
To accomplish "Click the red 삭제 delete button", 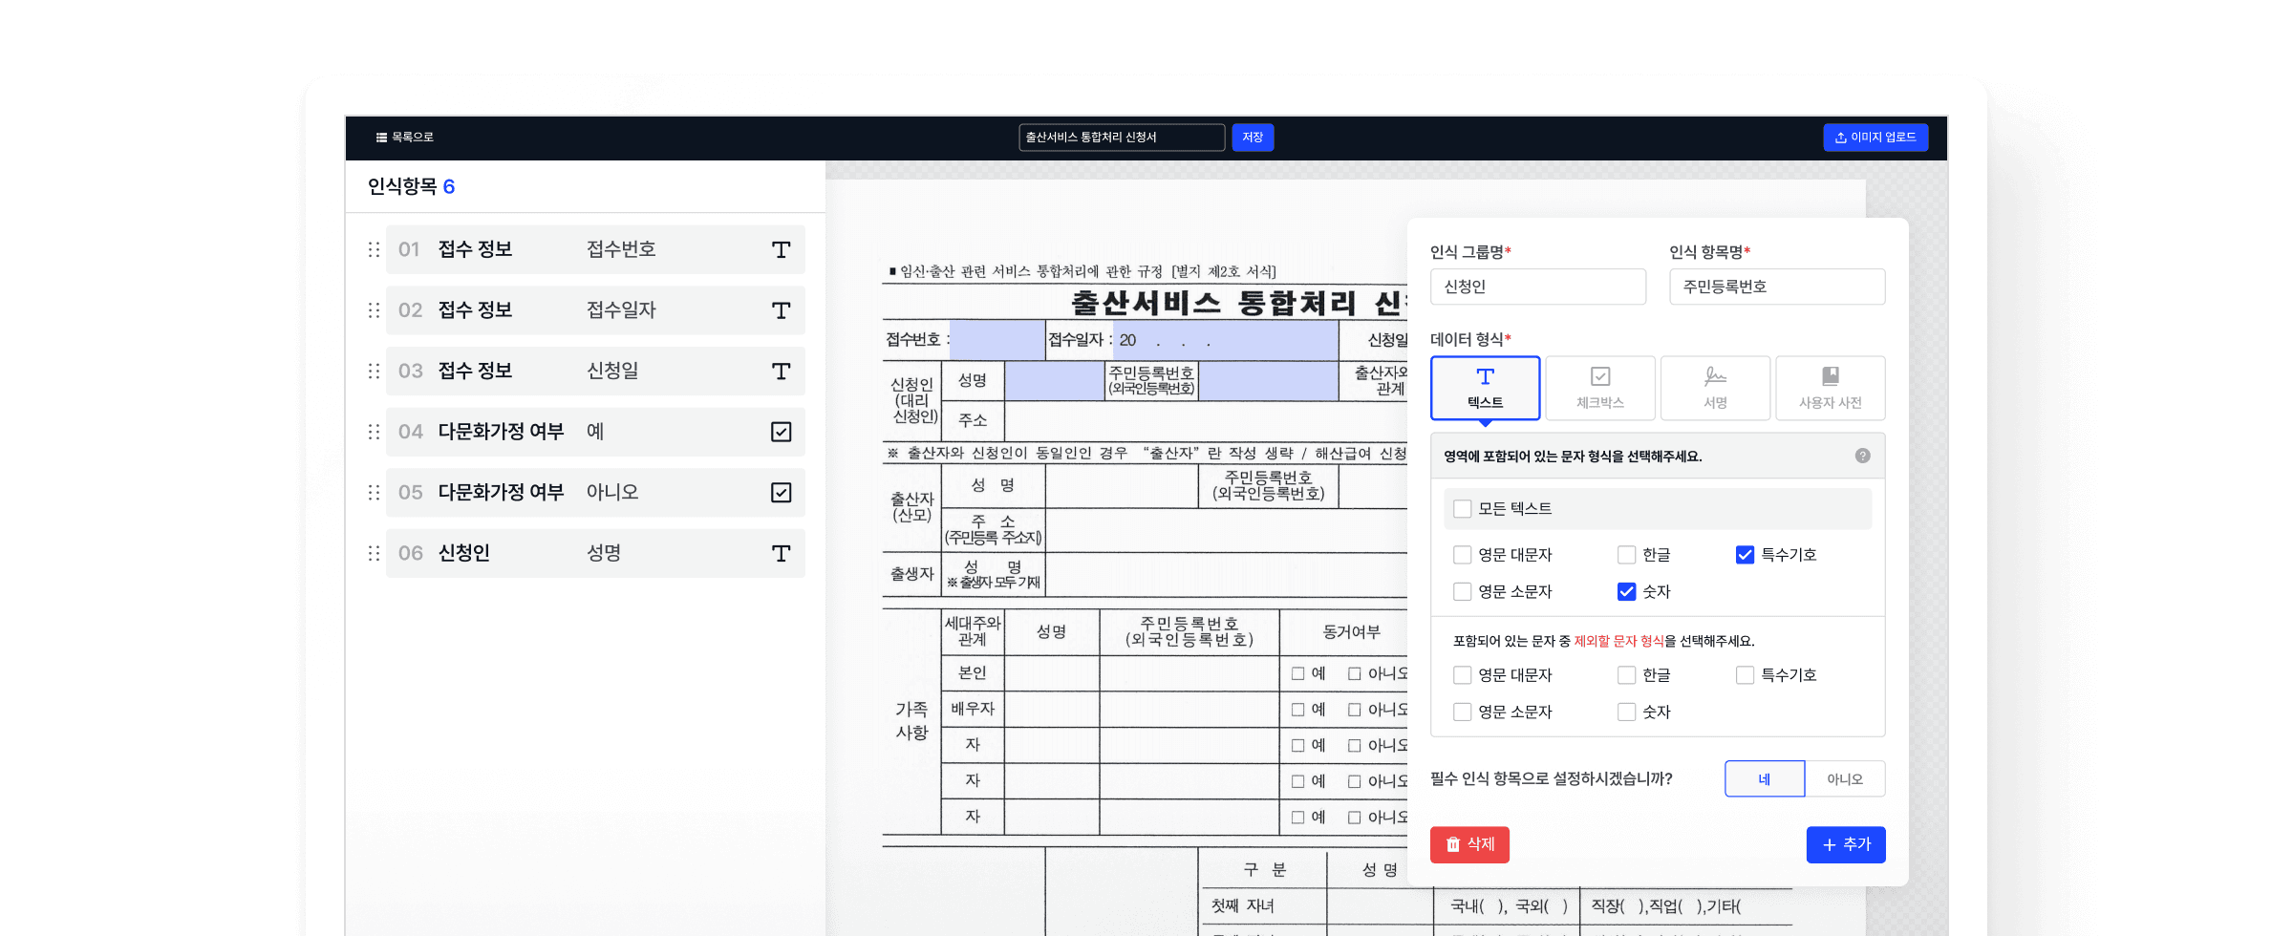I will coord(1469,844).
